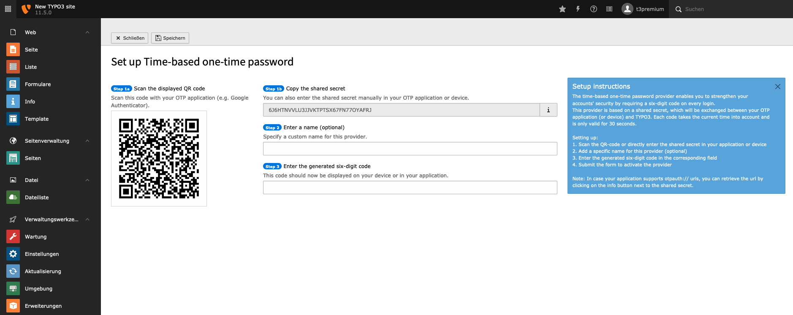Image resolution: width=793 pixels, height=315 pixels.
Task: Click the Verwaltungswerkzeuge rocket icon
Action: [x=13, y=219]
